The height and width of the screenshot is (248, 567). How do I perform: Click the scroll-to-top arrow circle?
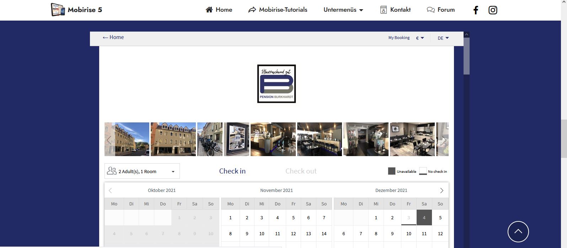[518, 232]
